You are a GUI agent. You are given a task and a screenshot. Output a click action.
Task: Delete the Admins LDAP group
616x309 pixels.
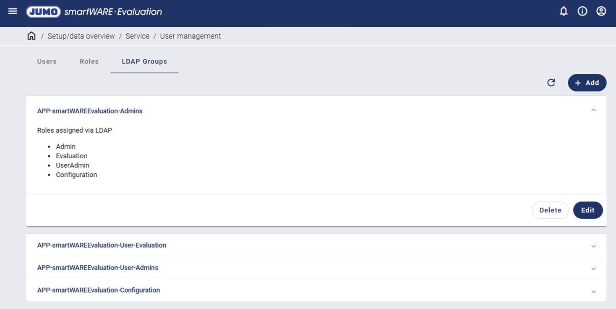coord(550,210)
